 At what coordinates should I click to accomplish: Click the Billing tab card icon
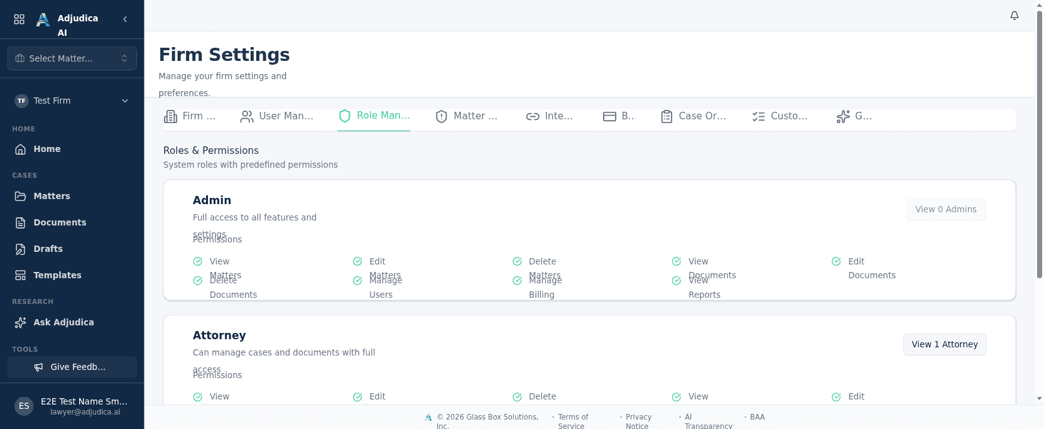(609, 116)
